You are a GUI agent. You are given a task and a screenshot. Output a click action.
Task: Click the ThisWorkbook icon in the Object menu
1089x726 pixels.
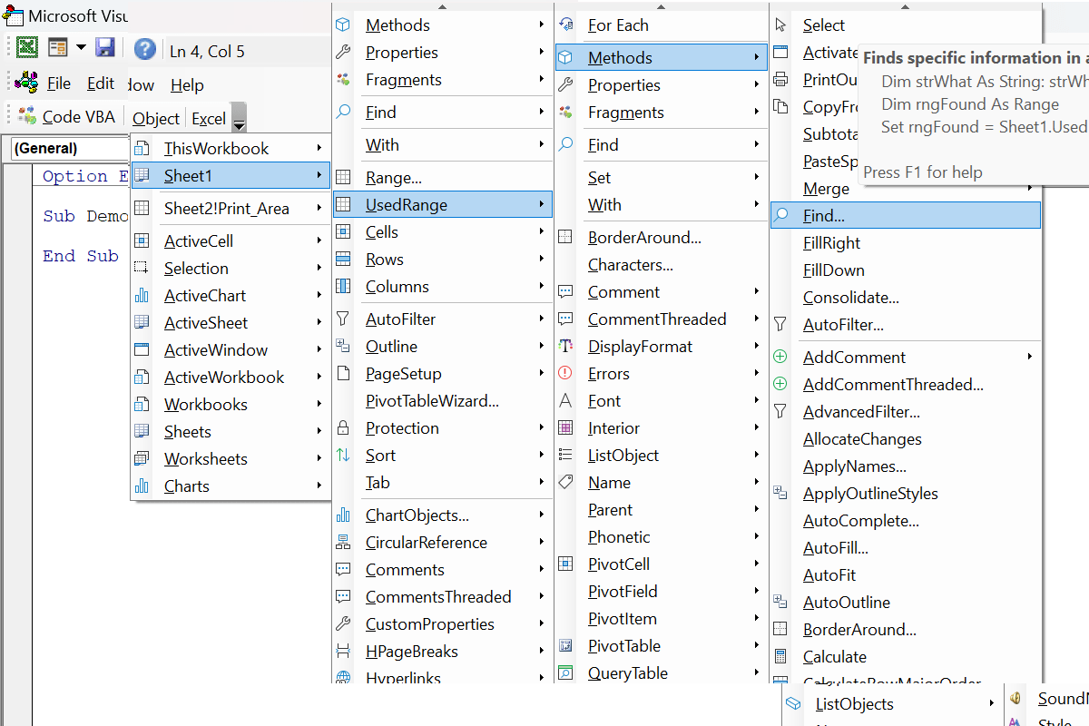click(x=142, y=148)
